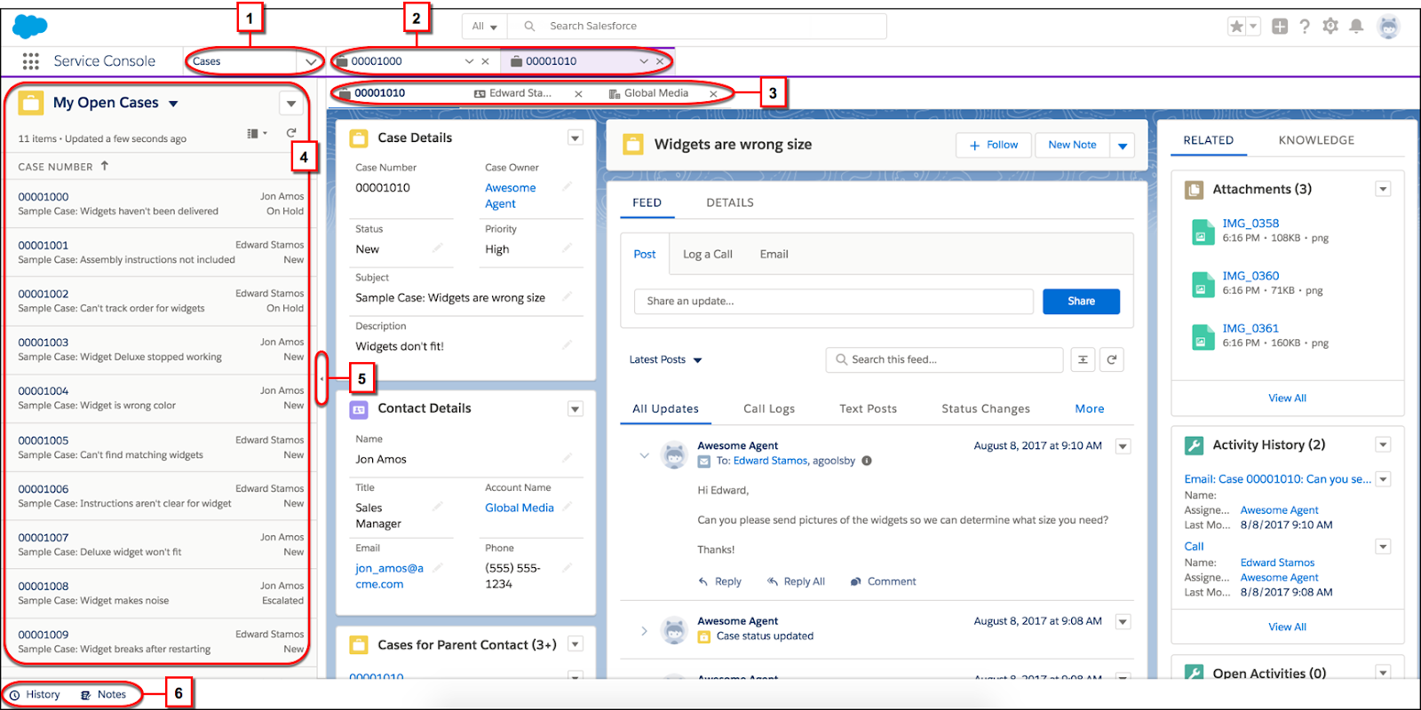Refresh the My Open Cases list
The height and width of the screenshot is (710, 1421).
pos(290,133)
